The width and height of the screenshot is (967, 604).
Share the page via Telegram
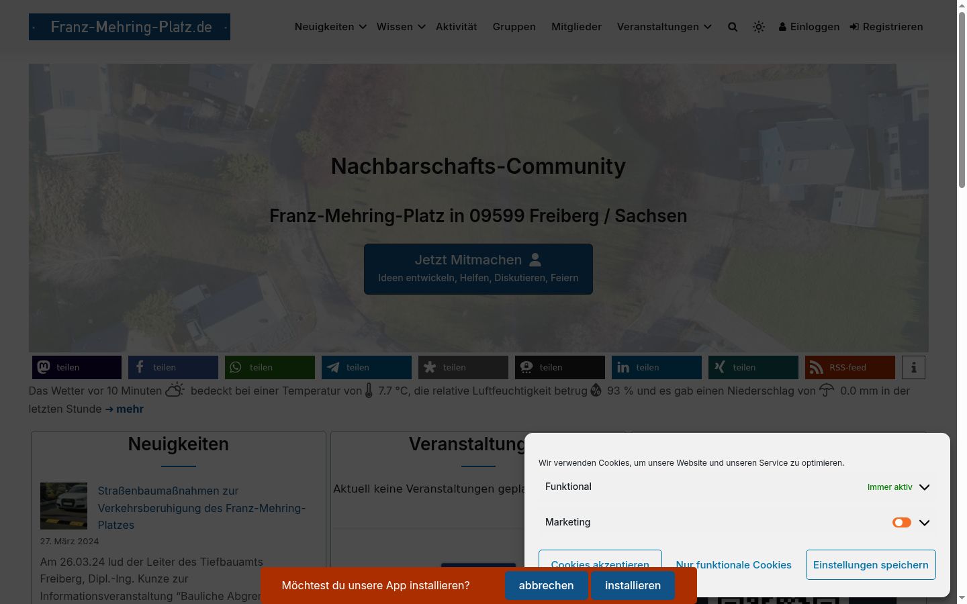pyautogui.click(x=367, y=367)
